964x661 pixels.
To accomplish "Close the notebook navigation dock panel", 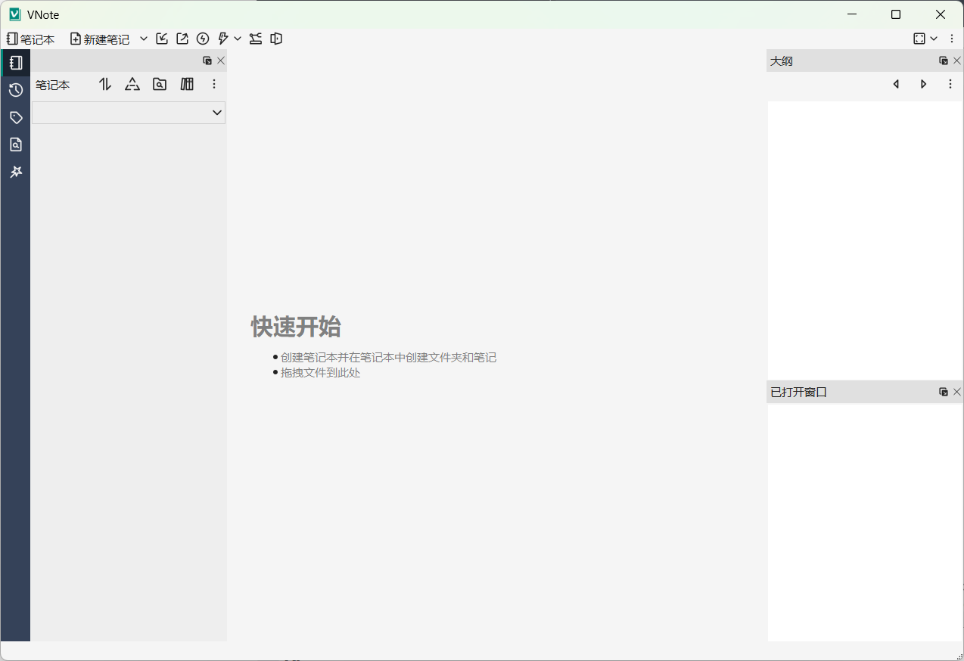I will click(221, 61).
